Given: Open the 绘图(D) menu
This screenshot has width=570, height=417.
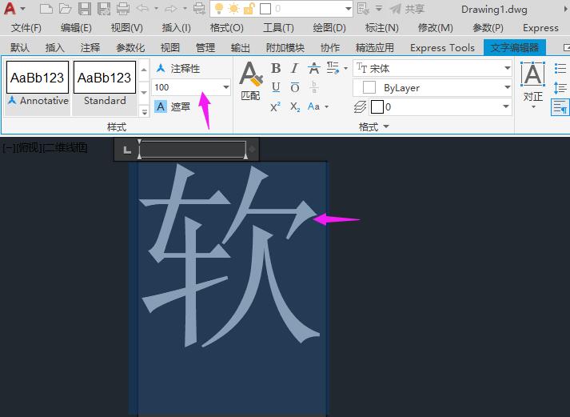Looking at the screenshot, I should (329, 28).
